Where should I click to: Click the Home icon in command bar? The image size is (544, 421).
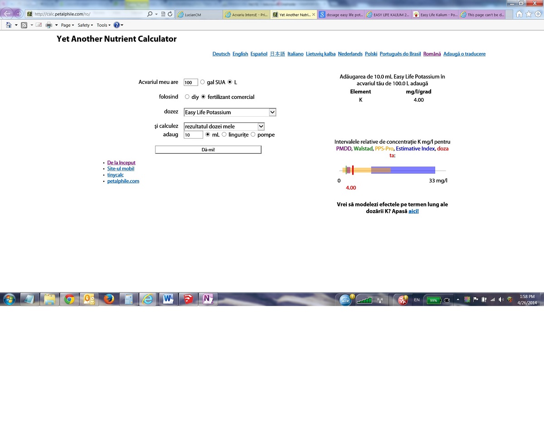pyautogui.click(x=9, y=25)
